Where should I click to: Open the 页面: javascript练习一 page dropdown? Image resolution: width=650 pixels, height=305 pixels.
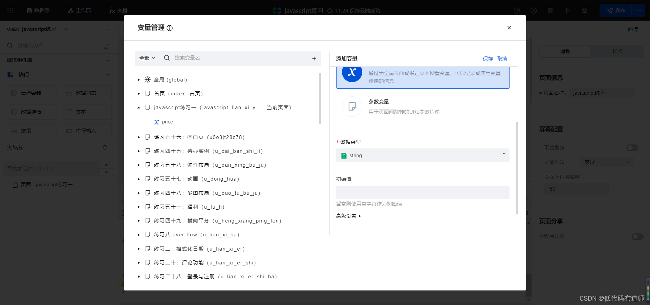tap(37, 29)
